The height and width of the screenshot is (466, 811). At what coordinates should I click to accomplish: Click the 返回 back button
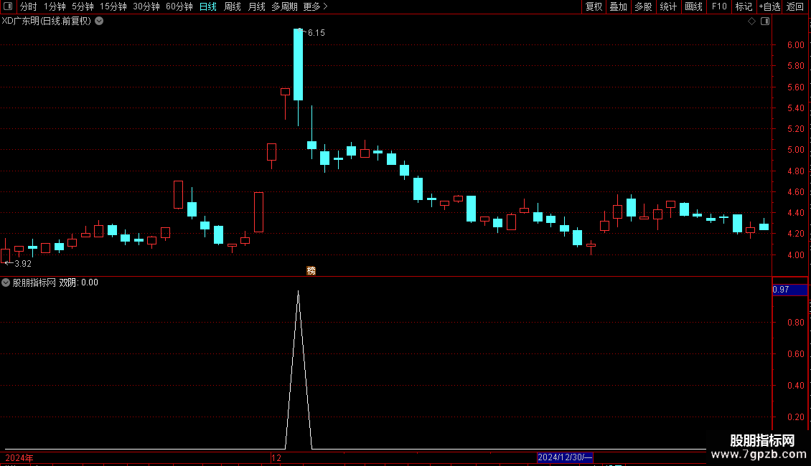click(x=795, y=6)
